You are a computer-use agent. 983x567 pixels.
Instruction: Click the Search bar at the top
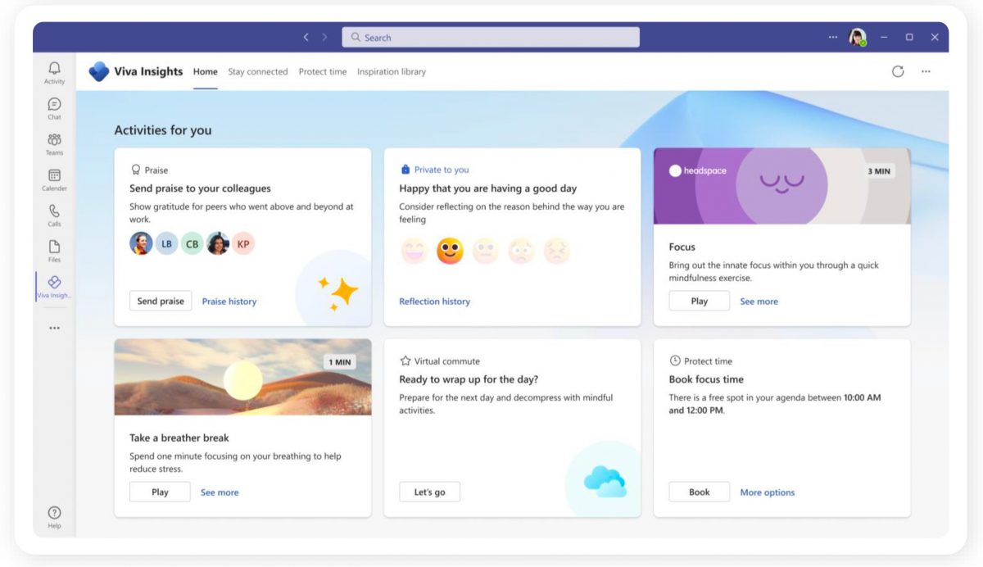(490, 37)
